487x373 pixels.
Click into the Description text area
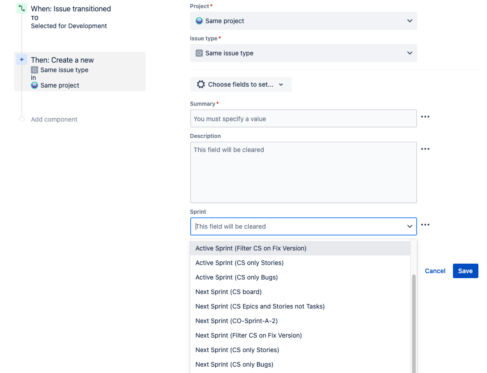(303, 172)
